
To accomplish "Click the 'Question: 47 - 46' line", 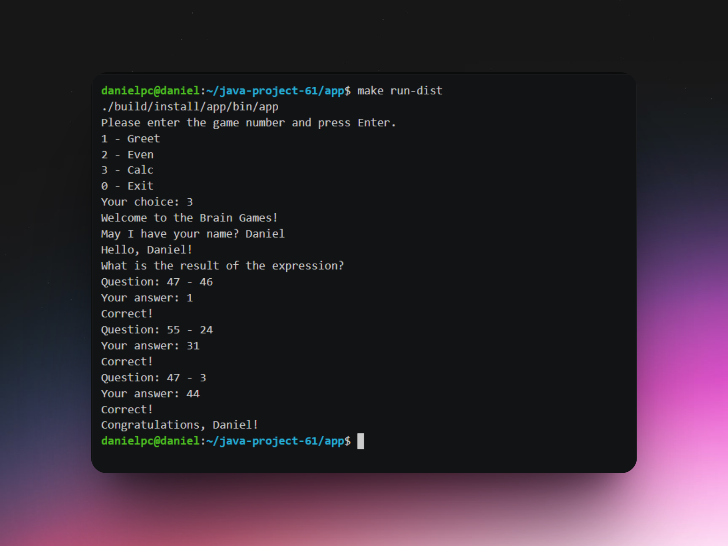I will pyautogui.click(x=157, y=282).
